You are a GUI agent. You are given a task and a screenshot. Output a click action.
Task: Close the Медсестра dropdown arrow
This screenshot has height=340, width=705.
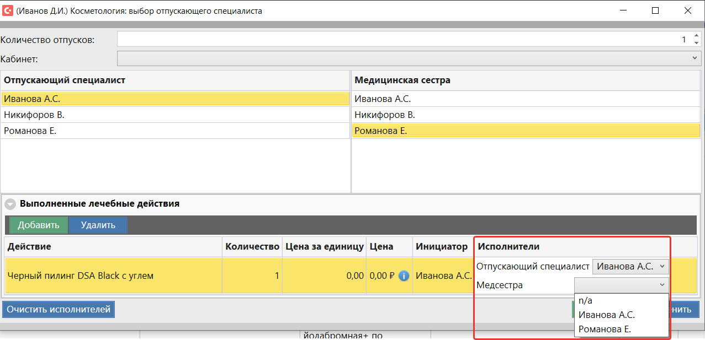pyautogui.click(x=661, y=285)
